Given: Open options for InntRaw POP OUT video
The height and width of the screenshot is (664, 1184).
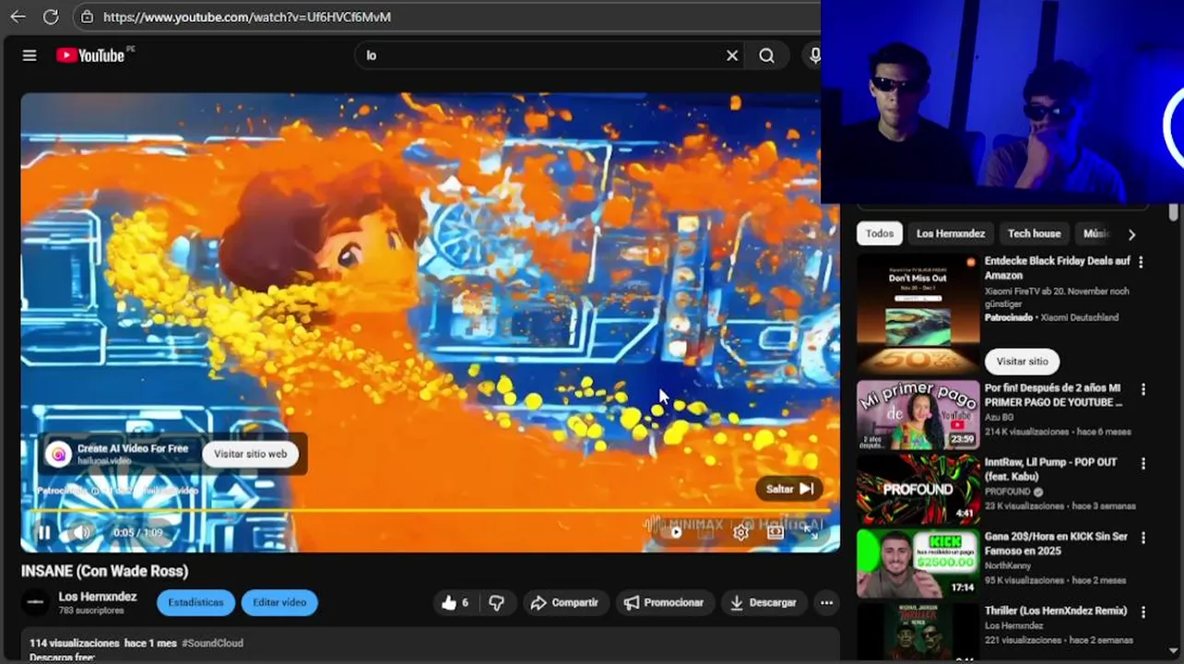Looking at the screenshot, I should pos(1143,463).
